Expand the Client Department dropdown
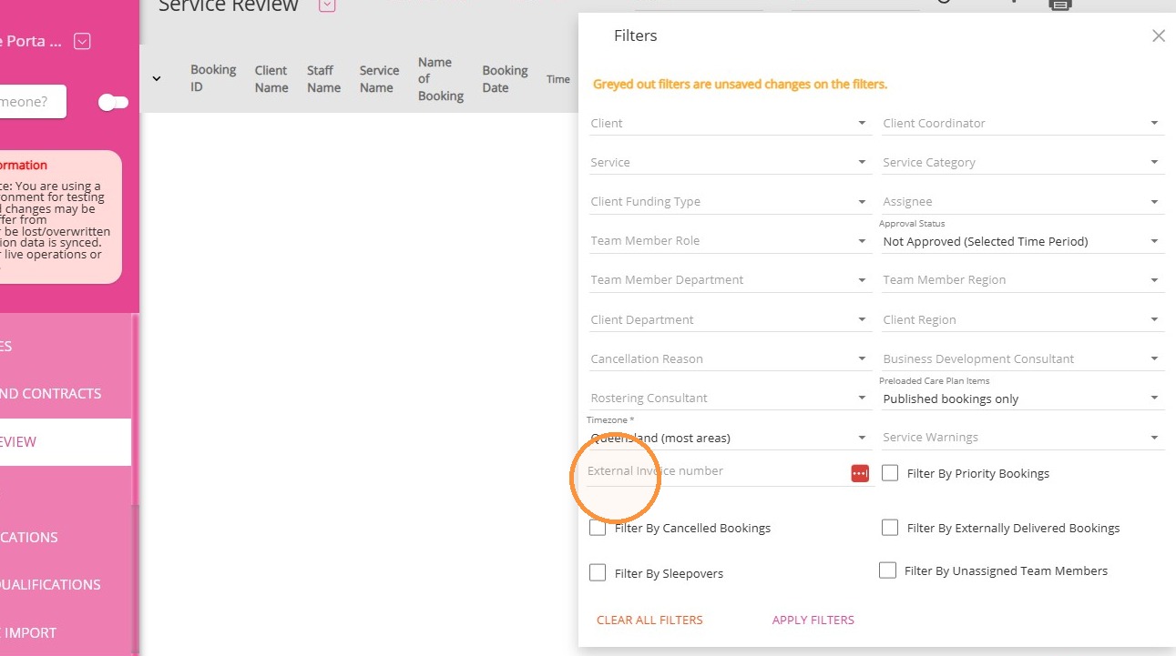 click(730, 319)
